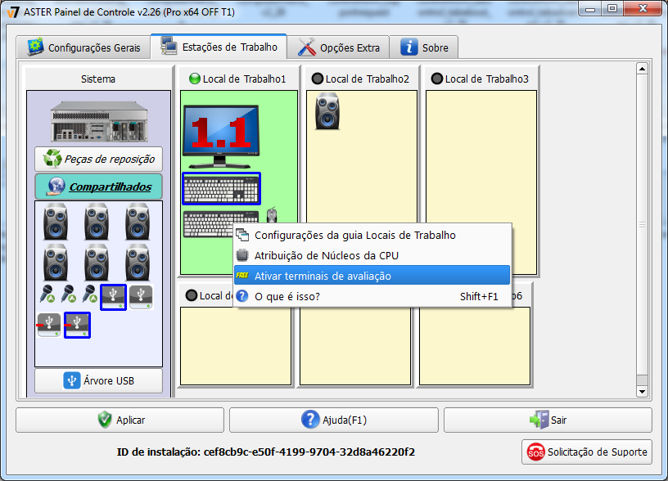The height and width of the screenshot is (481, 668).
Task: Choose Configurações da guia Locais de Trabalho
Action: 372,235
